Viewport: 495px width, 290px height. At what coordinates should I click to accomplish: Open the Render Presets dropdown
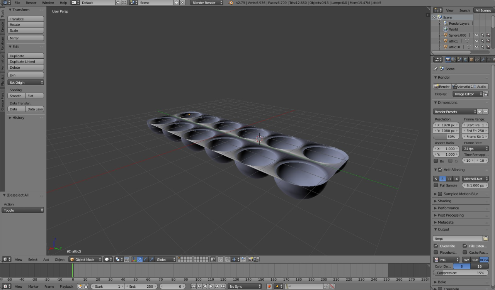point(455,112)
